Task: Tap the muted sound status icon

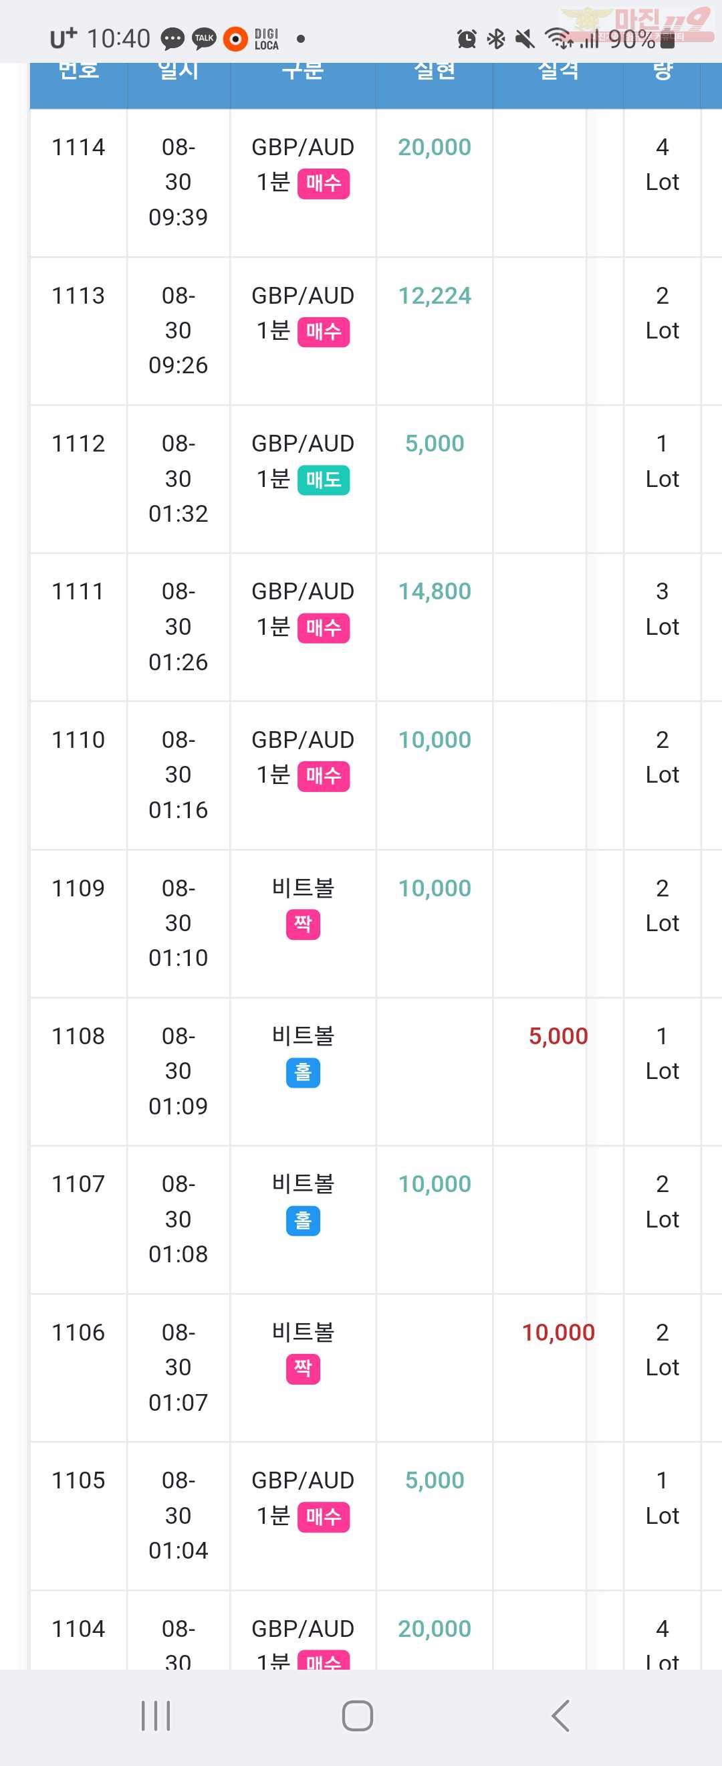Action: (x=525, y=39)
